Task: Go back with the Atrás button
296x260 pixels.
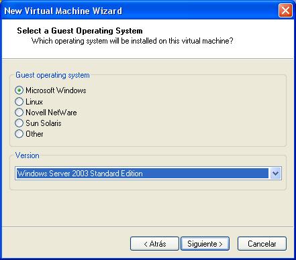Action: [154, 244]
